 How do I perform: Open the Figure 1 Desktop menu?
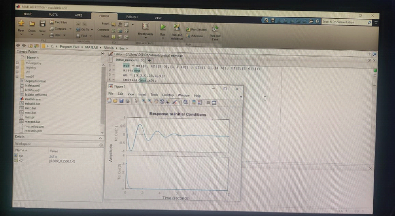pyautogui.click(x=168, y=95)
